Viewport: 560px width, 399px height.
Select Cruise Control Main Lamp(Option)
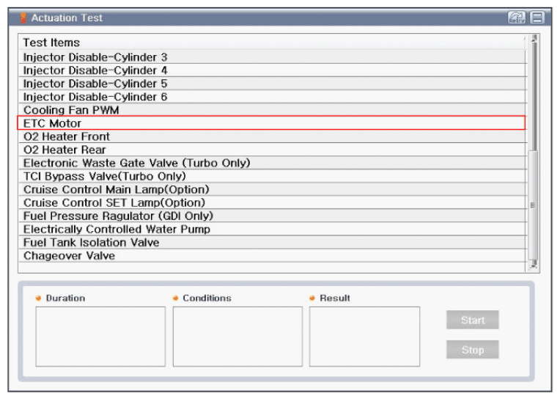click(273, 189)
